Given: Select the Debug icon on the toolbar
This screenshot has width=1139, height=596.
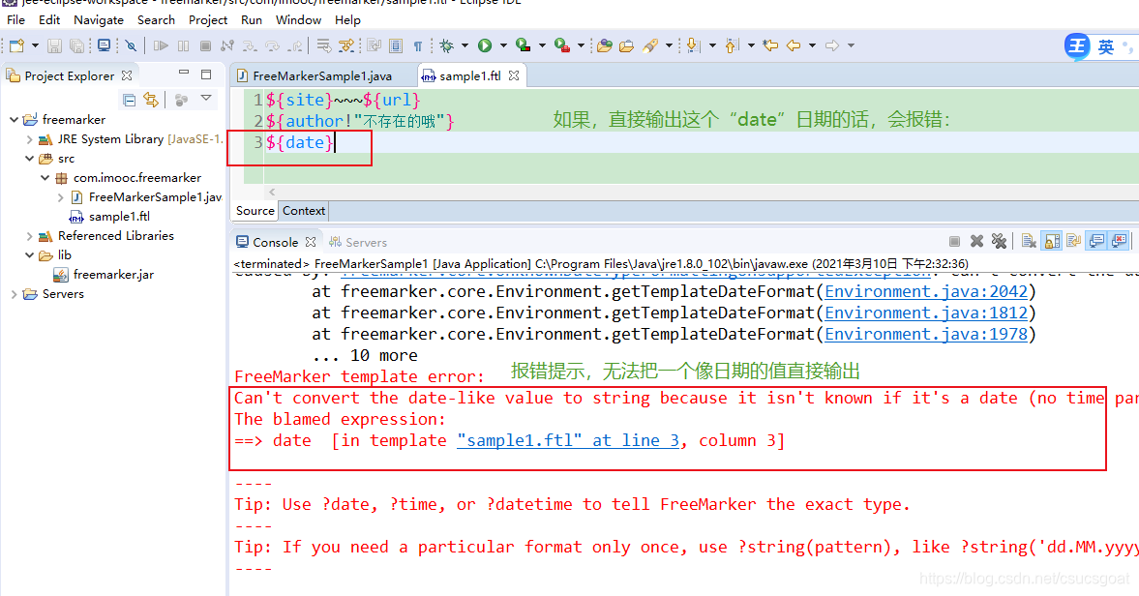Looking at the screenshot, I should point(445,45).
